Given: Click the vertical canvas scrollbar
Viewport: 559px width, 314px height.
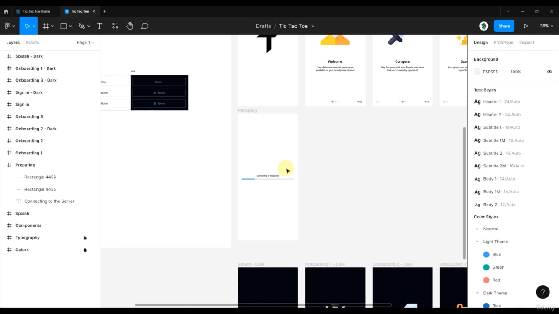Looking at the screenshot, I should point(464,193).
